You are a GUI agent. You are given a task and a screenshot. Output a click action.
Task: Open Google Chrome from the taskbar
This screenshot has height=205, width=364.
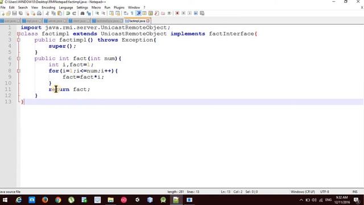[x=58, y=200]
